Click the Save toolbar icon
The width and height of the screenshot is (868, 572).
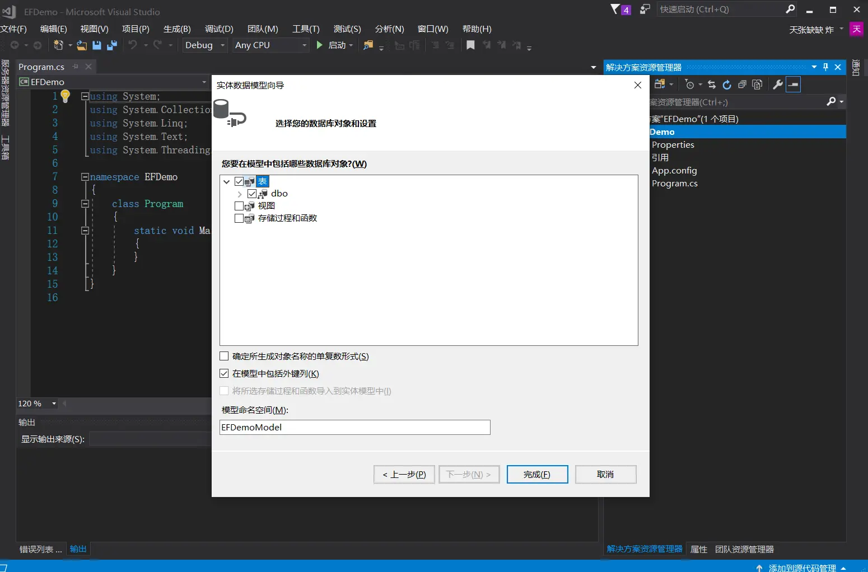[97, 45]
